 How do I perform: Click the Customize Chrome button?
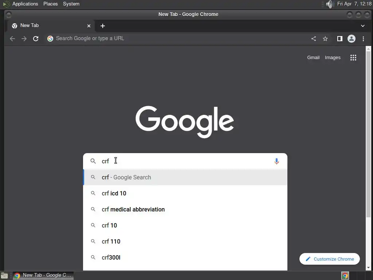pyautogui.click(x=329, y=259)
